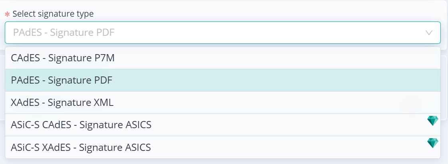Pick the PDF signature row in the list
The height and width of the screenshot is (164, 448).
222,80
